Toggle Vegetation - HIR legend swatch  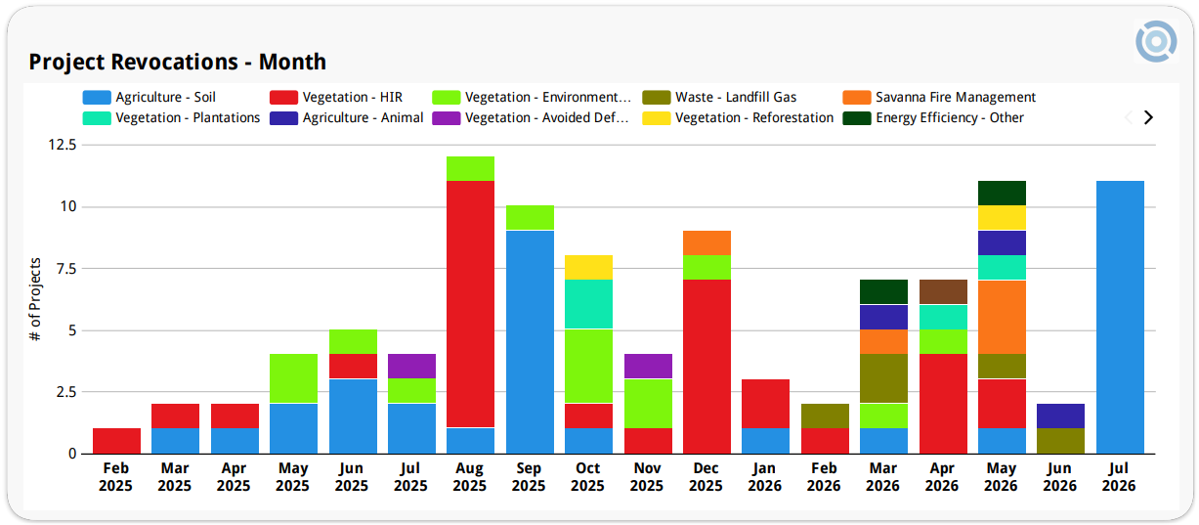pyautogui.click(x=283, y=98)
